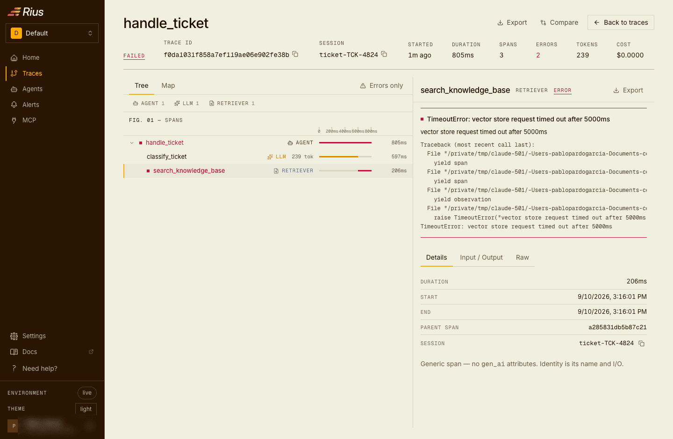Viewport: 673px width, 439px height.
Task: Click the TimeoutError heading in the span panel
Action: click(518, 120)
